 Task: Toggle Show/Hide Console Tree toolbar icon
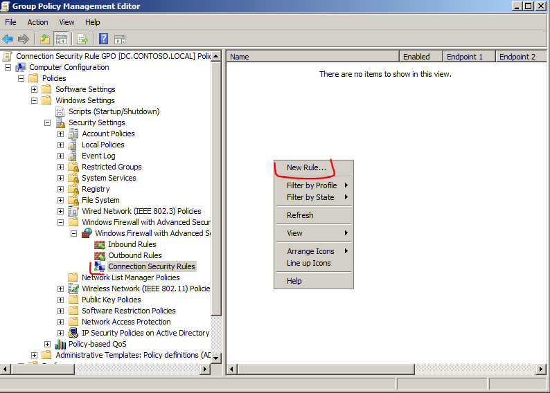tap(61, 39)
